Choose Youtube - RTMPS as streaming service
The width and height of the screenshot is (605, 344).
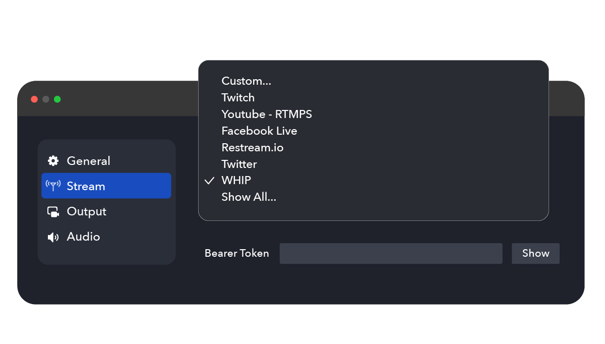tap(267, 114)
